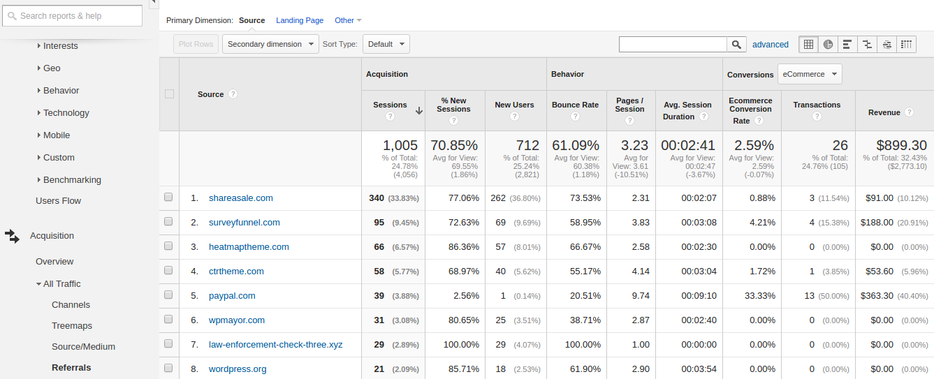The height and width of the screenshot is (379, 934).
Task: Click the search magnifier button beside the table filter
Action: click(x=736, y=44)
